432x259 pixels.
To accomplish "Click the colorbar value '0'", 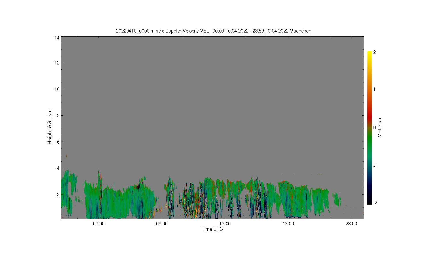I will [x=374, y=127].
